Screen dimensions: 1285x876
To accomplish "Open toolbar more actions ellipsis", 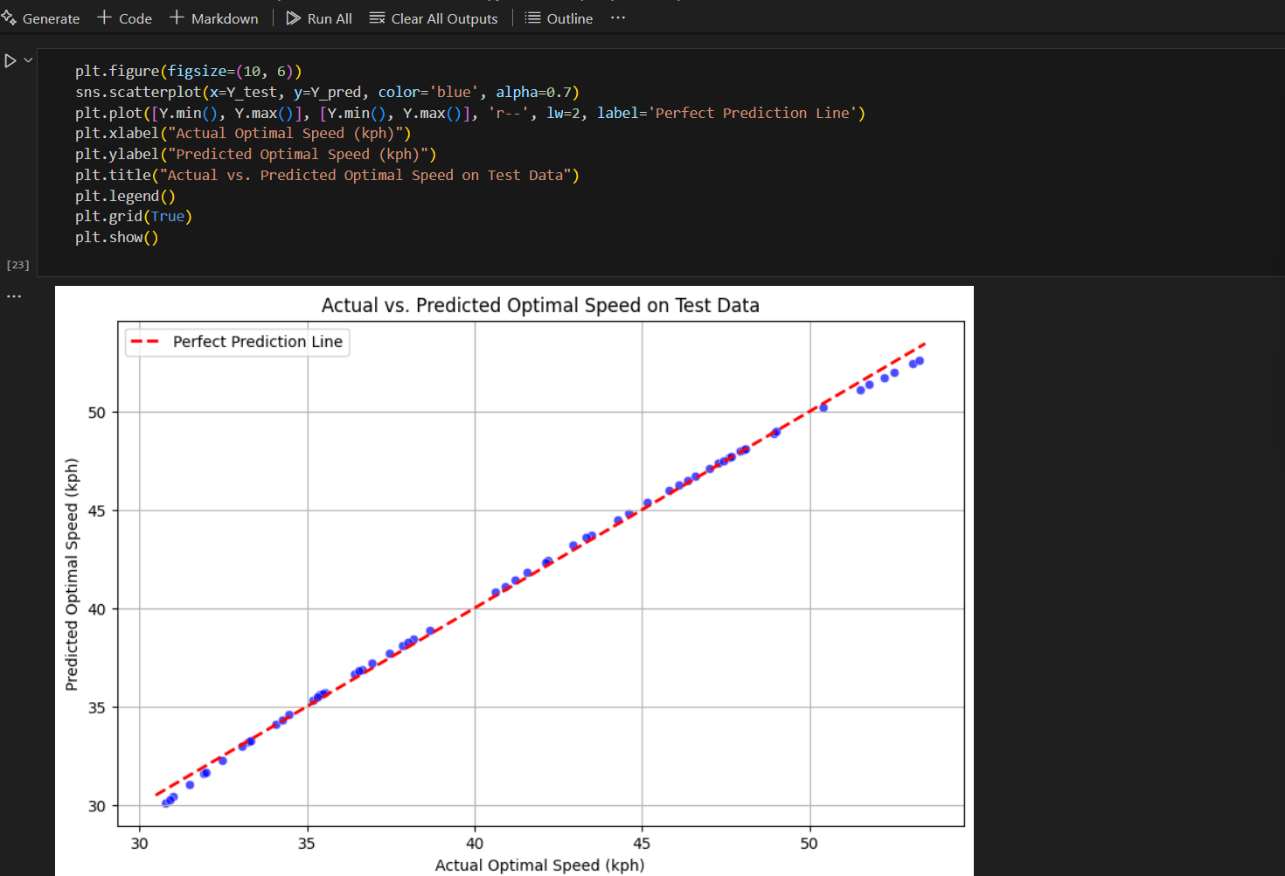I will click(618, 18).
